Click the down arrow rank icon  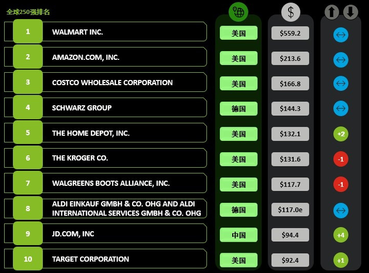click(x=350, y=12)
